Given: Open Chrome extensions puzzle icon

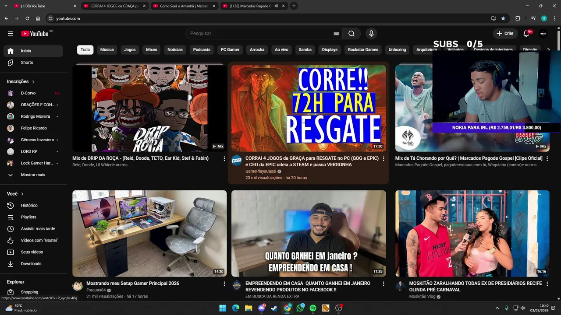Looking at the screenshot, I should [x=518, y=18].
